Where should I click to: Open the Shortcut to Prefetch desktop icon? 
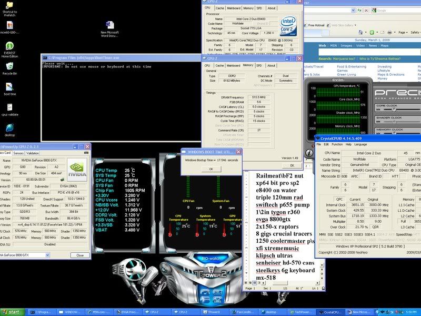coord(9,8)
